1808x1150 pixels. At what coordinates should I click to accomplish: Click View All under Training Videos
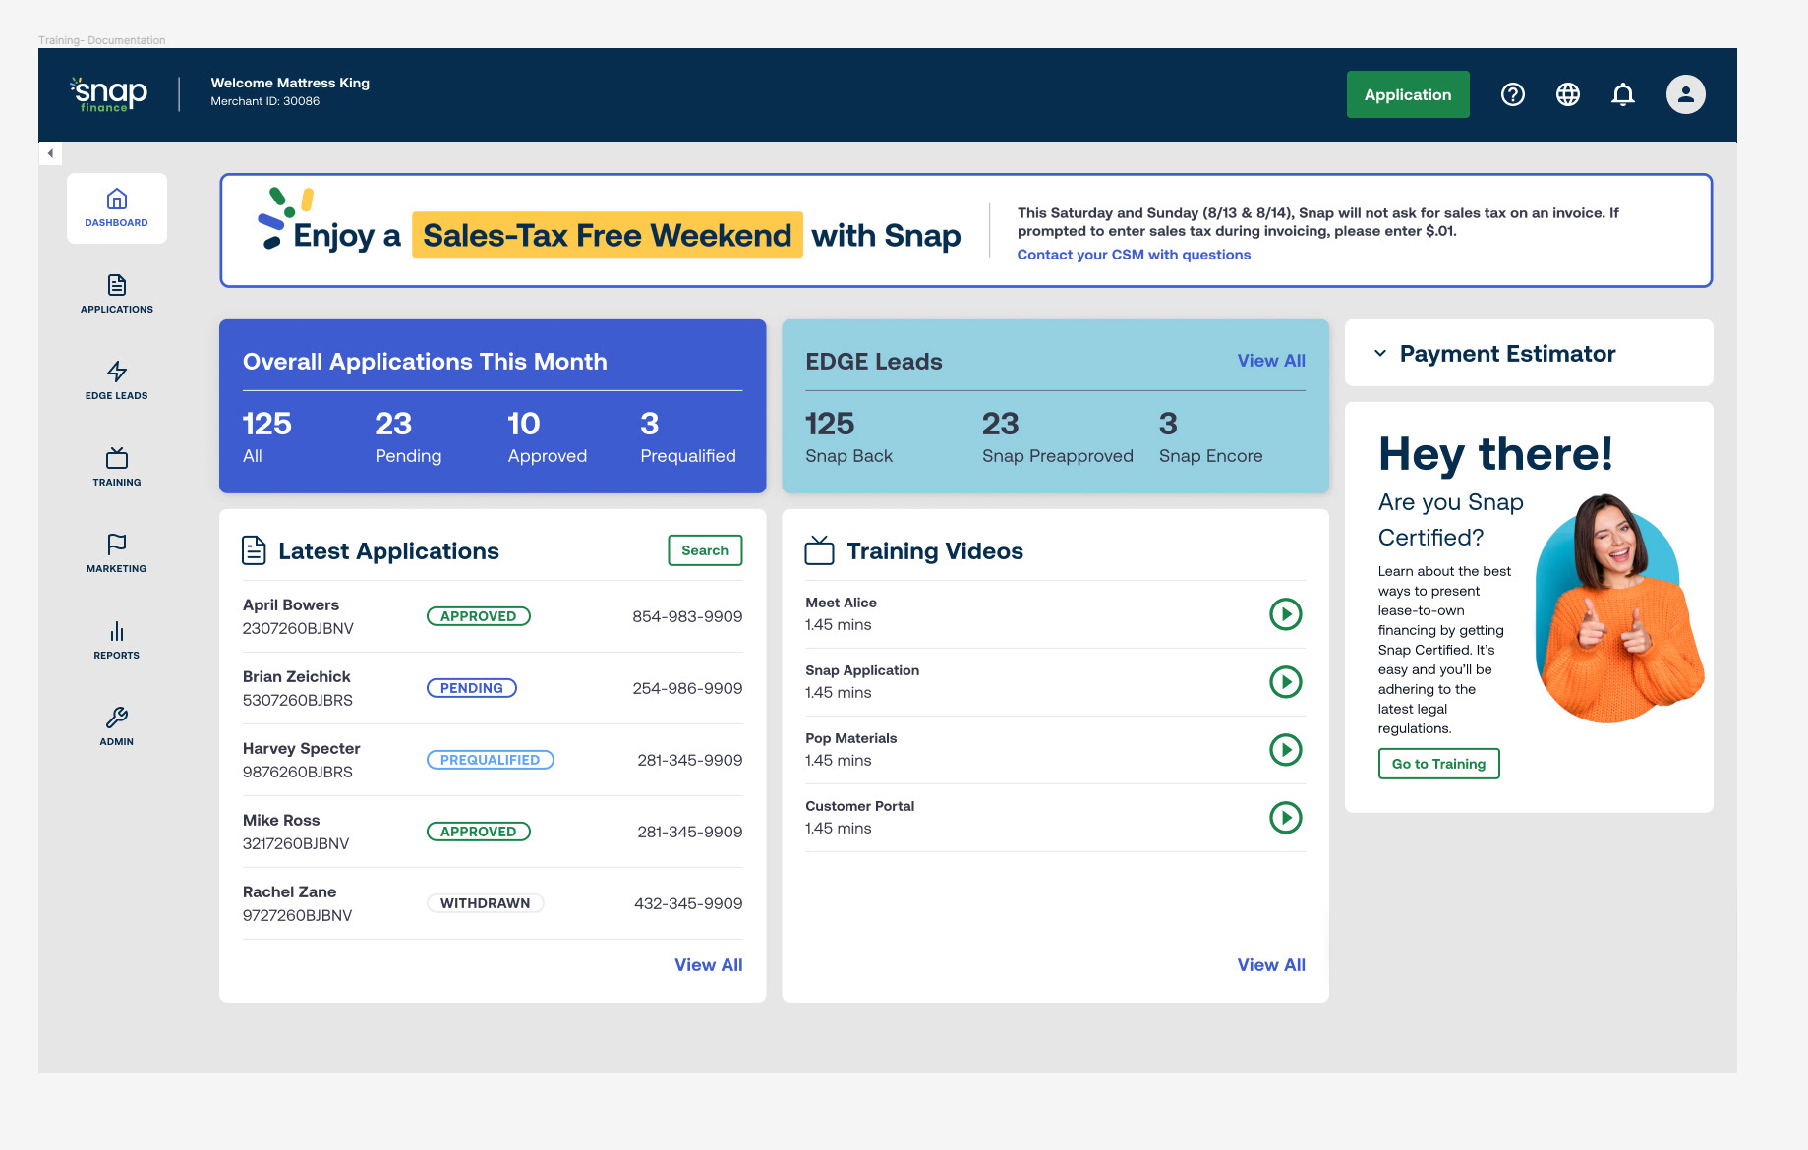(x=1271, y=965)
